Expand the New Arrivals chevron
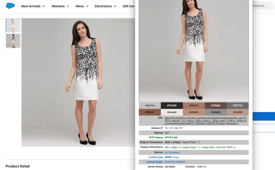Viewport: 275px width, 170px height. [44, 6]
